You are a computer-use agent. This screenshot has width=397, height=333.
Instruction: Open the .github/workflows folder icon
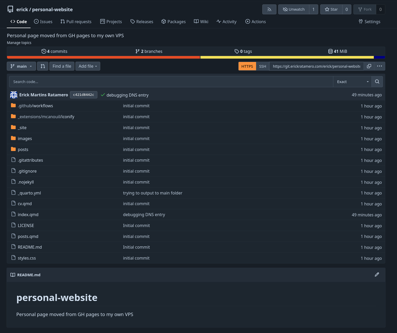point(13,105)
